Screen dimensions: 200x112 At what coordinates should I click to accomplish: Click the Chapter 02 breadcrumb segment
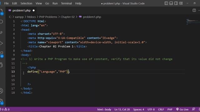(x=67, y=17)
